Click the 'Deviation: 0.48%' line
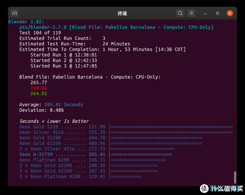This screenshot has width=245, height=195. [x=41, y=110]
